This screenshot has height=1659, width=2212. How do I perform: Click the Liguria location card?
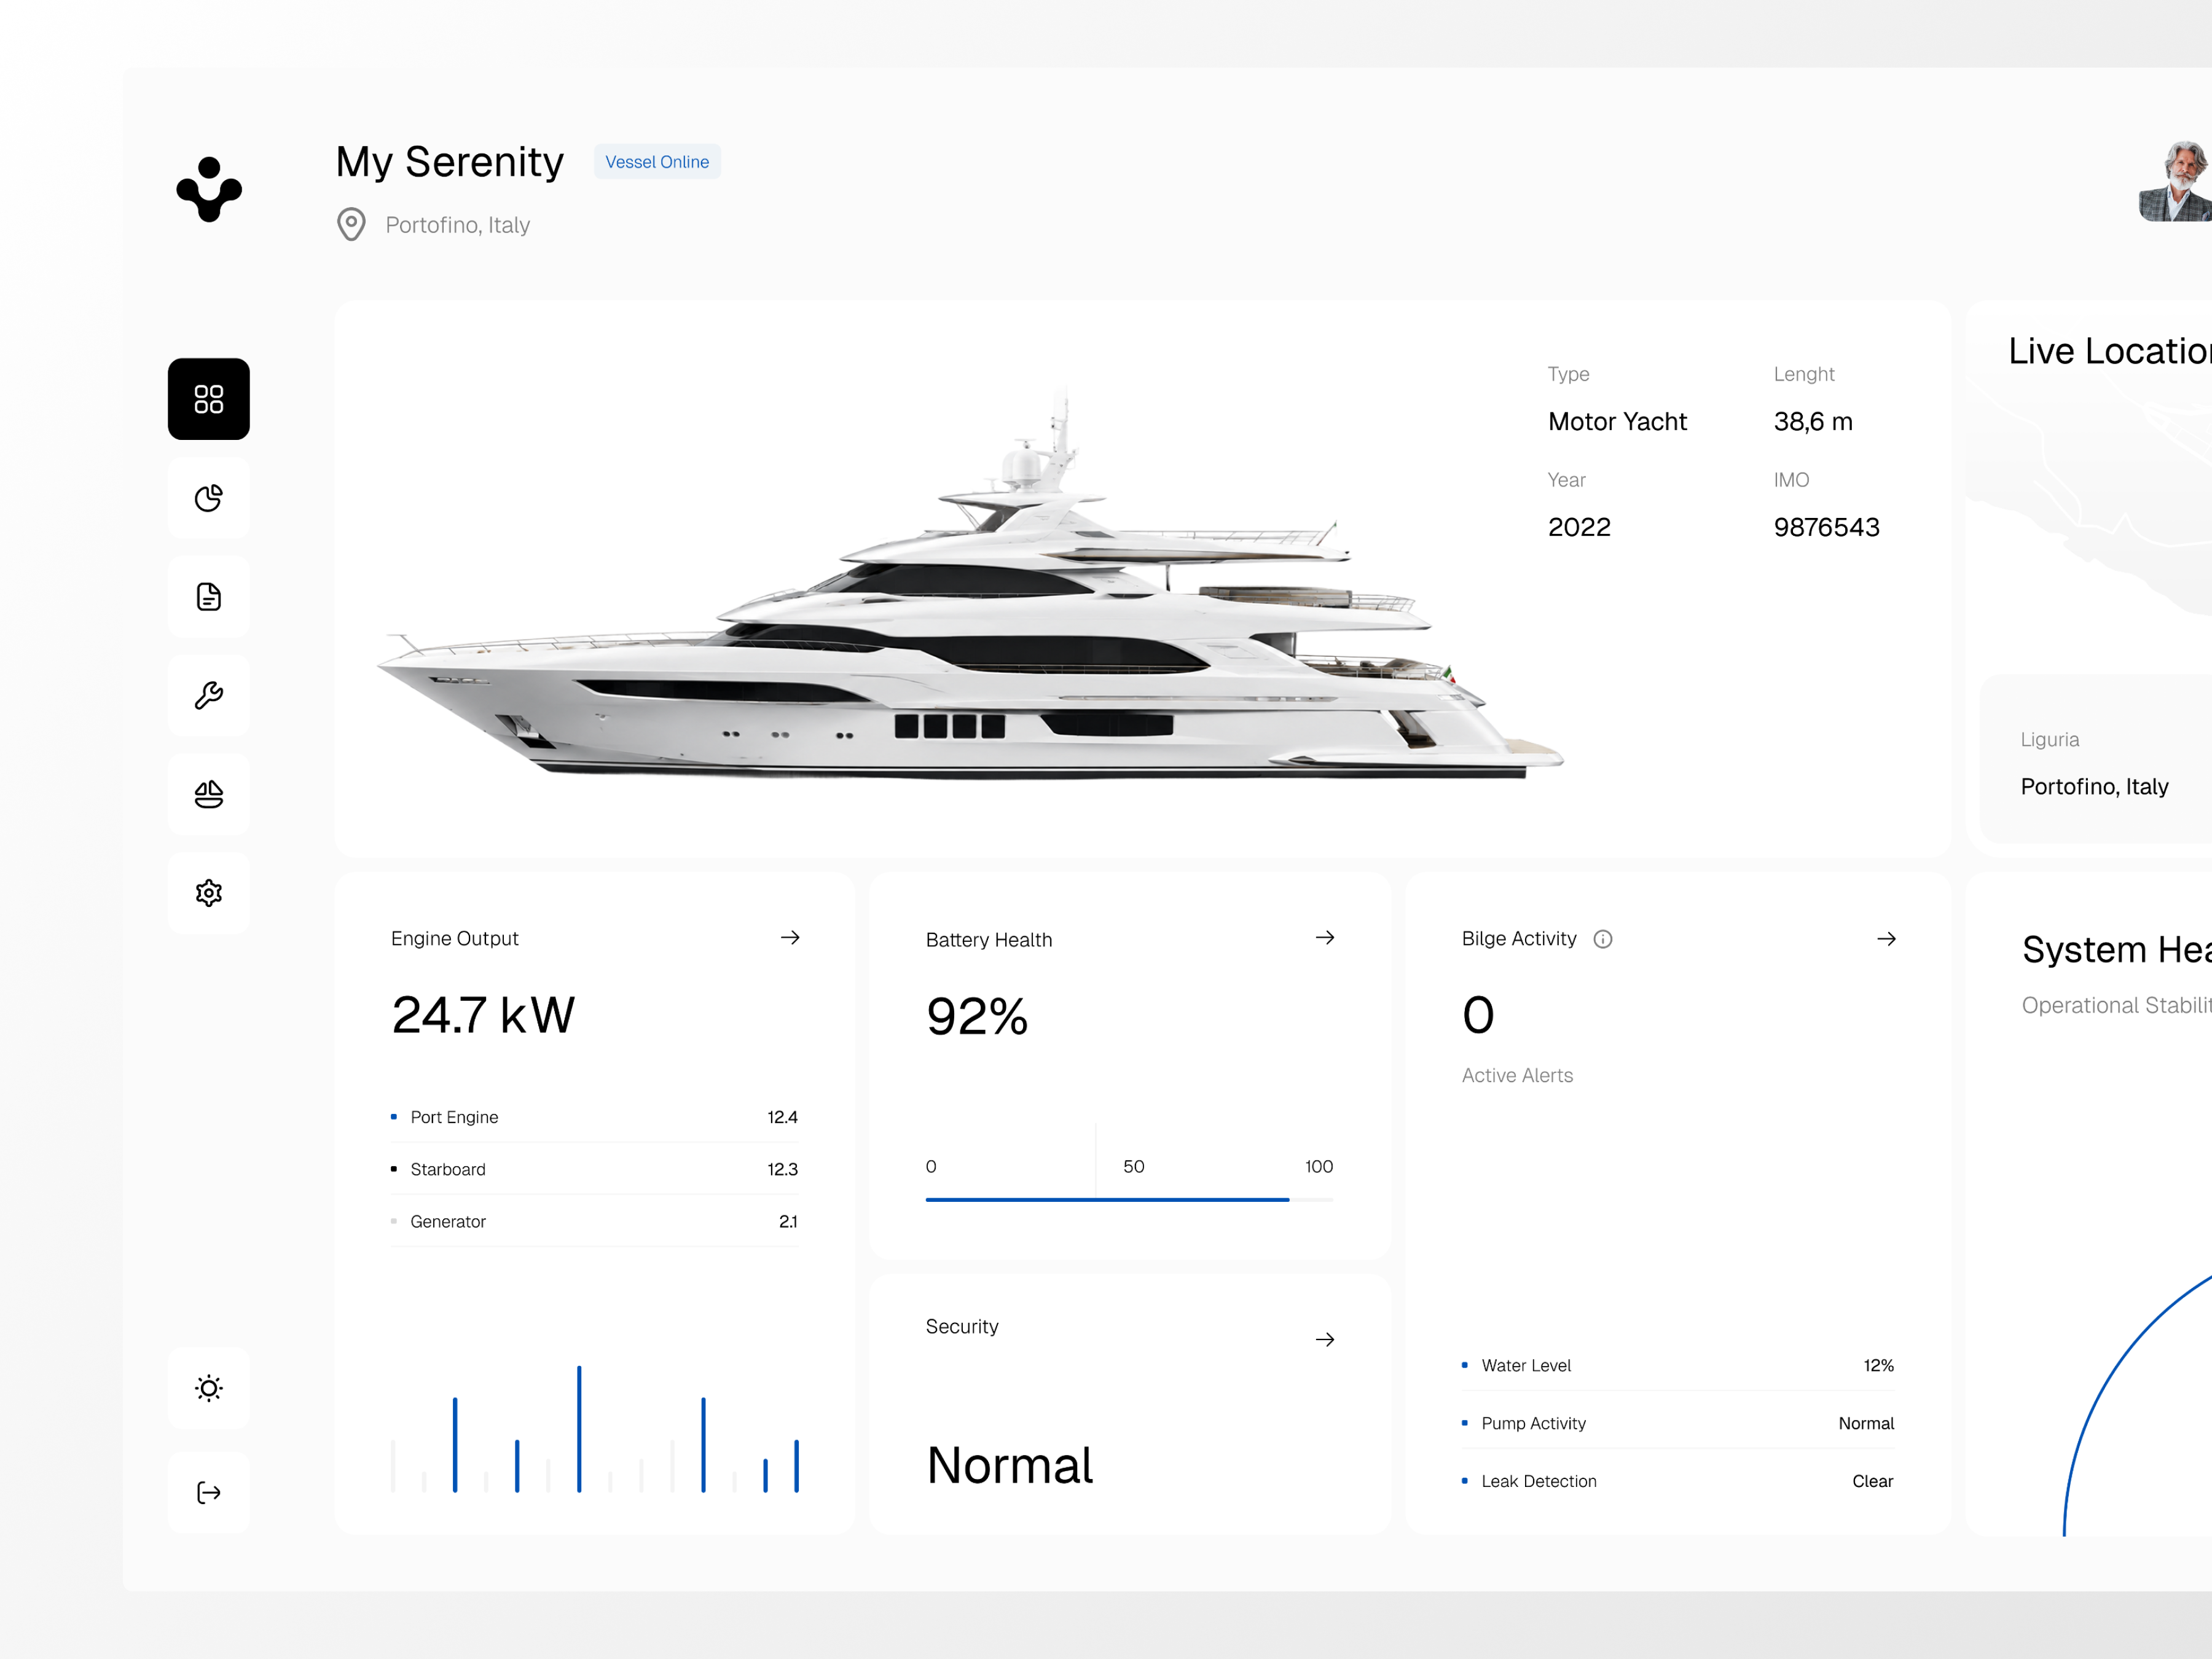point(2096,760)
